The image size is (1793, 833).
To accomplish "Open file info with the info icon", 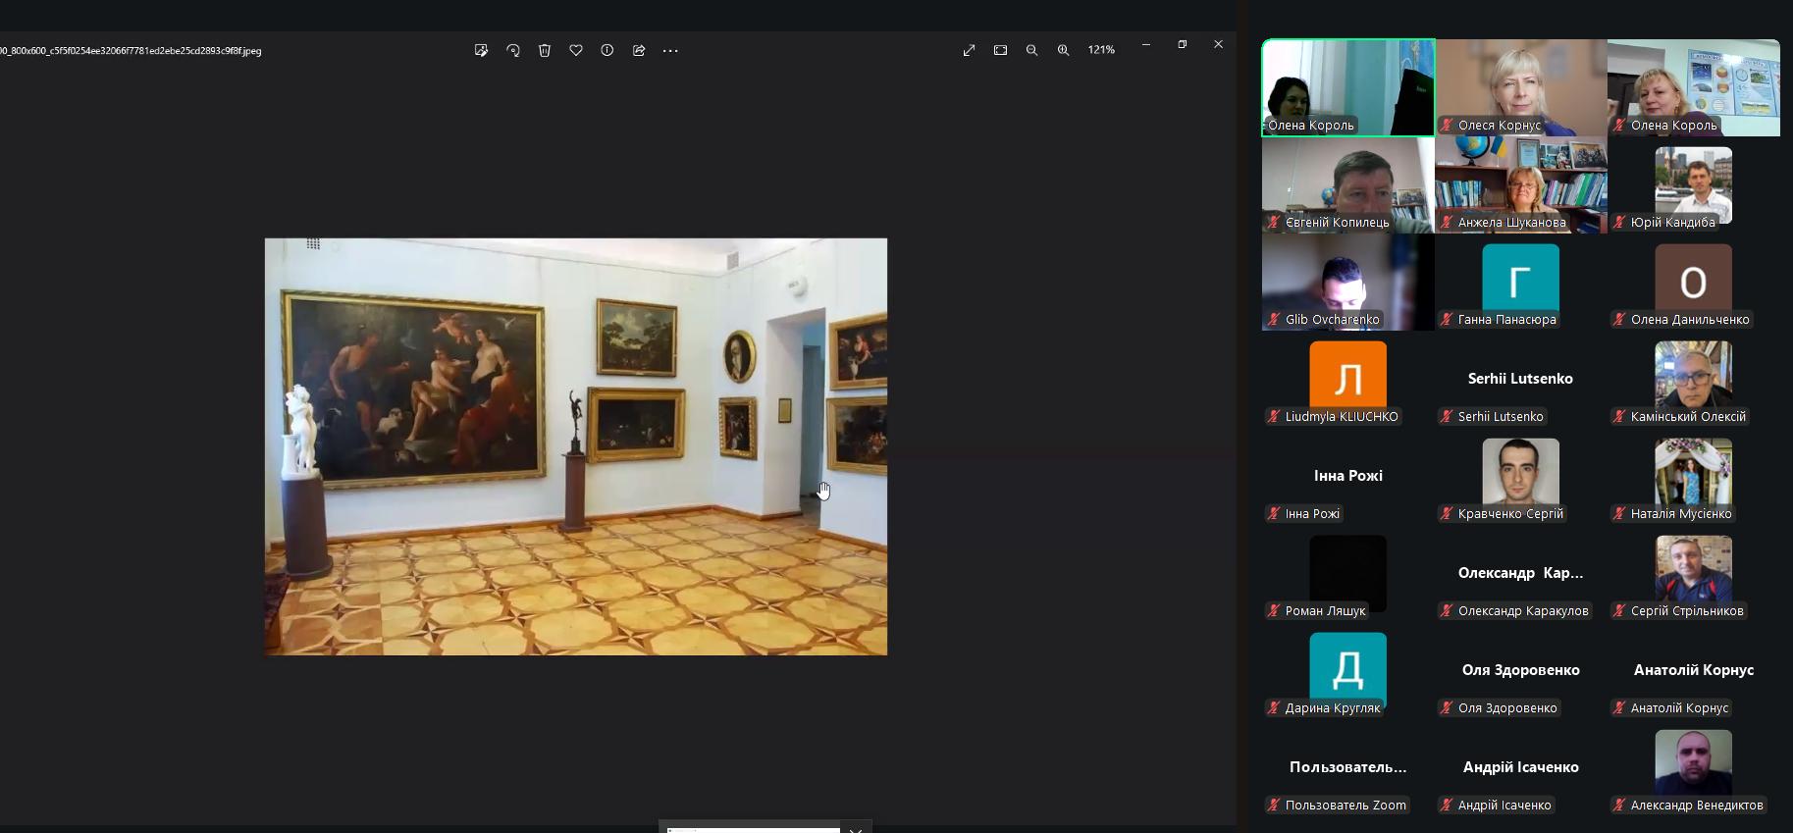I will pyautogui.click(x=607, y=50).
